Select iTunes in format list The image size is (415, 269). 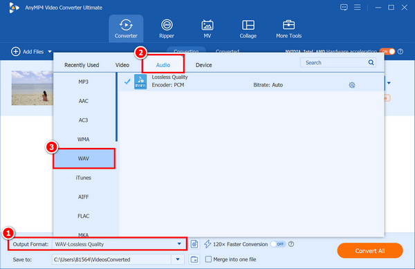click(x=84, y=178)
